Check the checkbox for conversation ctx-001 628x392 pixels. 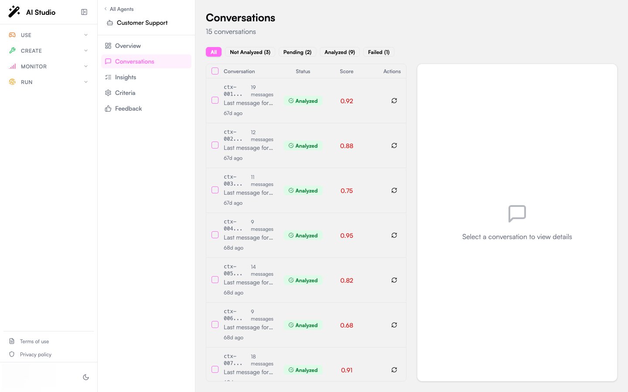(x=215, y=100)
